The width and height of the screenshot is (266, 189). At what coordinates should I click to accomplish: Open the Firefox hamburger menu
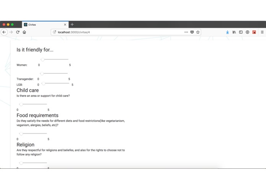tap(262, 32)
